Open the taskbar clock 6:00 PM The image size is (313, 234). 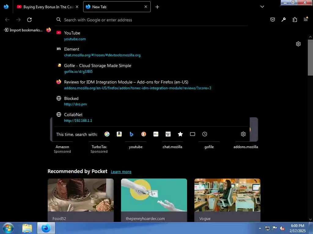297,228
